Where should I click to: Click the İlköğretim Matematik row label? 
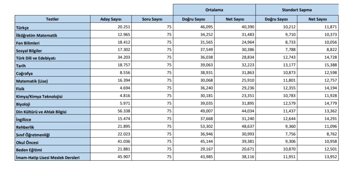[36, 35]
